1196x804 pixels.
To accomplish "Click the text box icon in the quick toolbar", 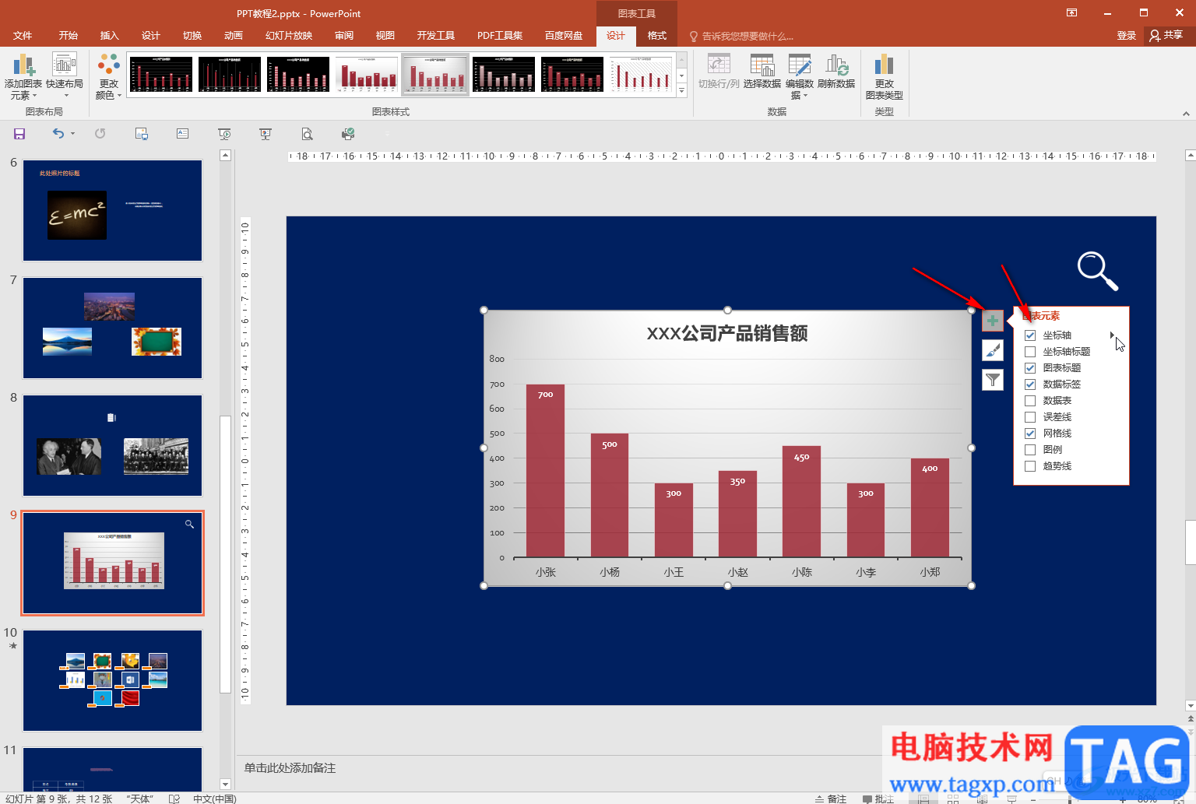I will coord(183,134).
